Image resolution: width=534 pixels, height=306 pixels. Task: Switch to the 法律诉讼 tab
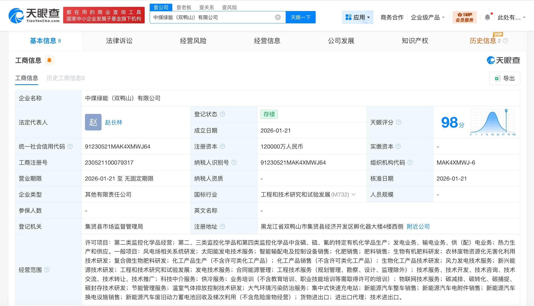[x=119, y=41]
